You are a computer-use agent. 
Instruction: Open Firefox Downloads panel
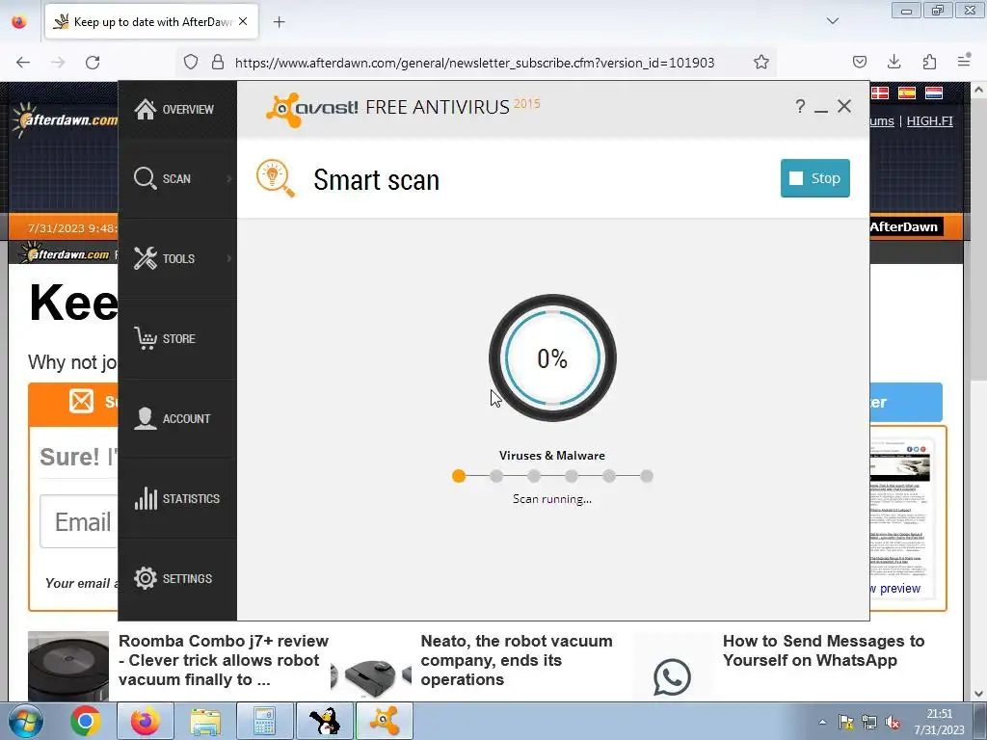tap(894, 62)
